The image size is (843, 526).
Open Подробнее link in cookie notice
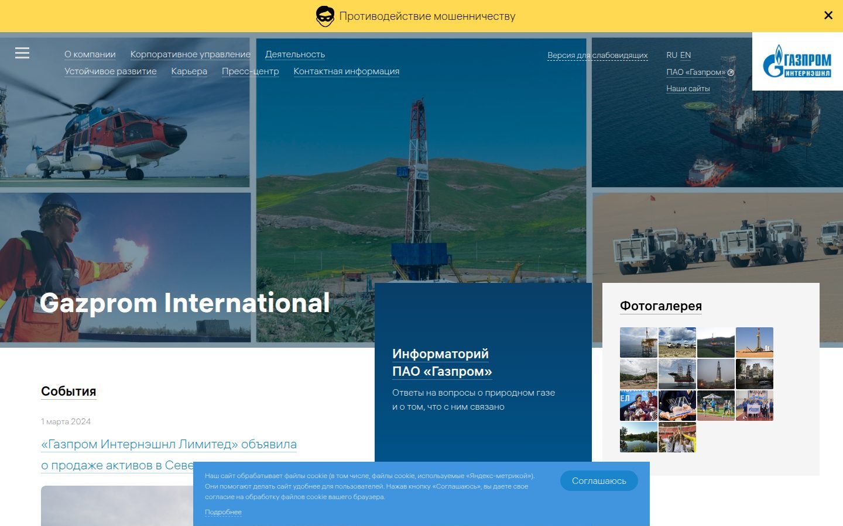point(223,512)
